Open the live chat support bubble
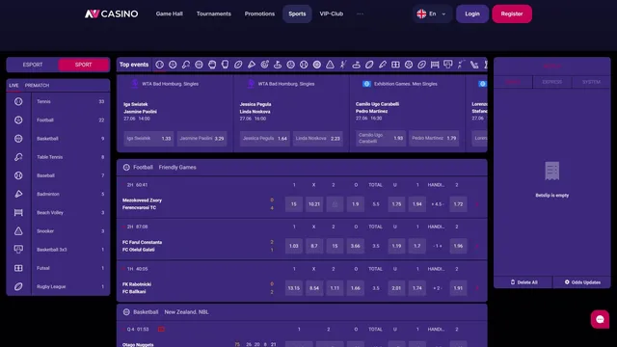The width and height of the screenshot is (617, 347). coord(600,319)
